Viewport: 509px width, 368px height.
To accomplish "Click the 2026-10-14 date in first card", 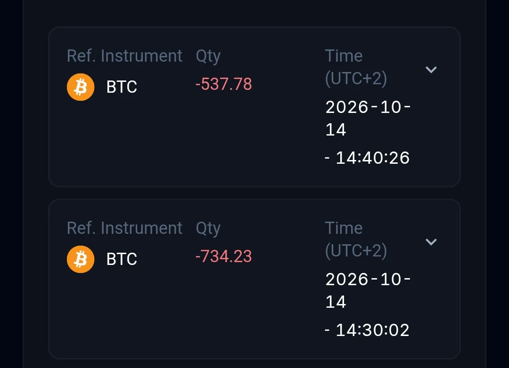I will click(x=368, y=118).
